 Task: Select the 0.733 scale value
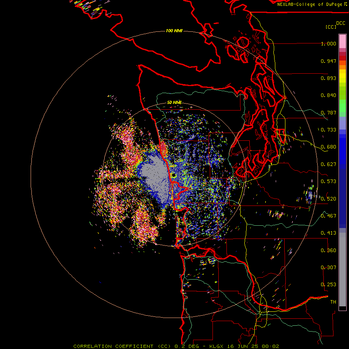[x=328, y=130]
